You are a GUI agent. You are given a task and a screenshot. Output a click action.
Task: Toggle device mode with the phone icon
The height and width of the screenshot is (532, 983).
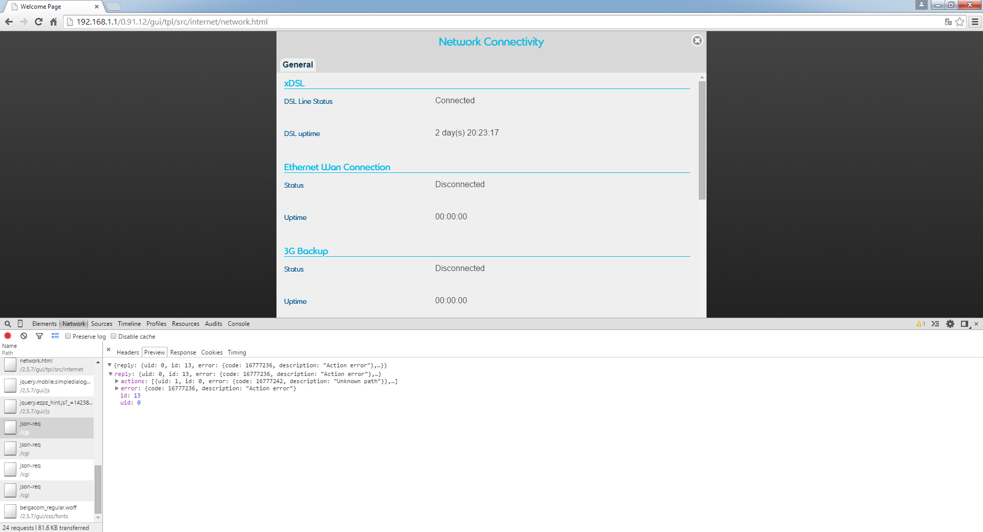point(20,324)
